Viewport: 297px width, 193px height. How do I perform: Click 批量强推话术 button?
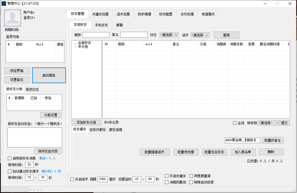pyautogui.click(x=154, y=152)
